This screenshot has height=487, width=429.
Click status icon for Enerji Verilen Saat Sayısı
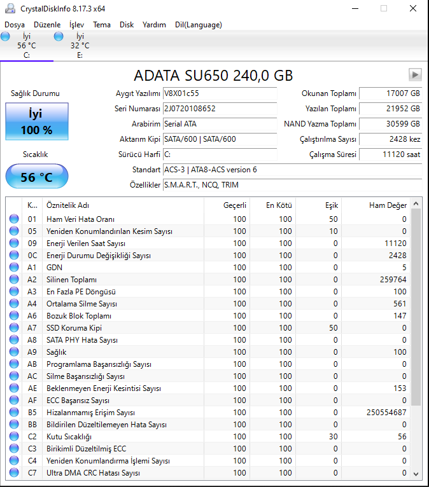tap(14, 243)
